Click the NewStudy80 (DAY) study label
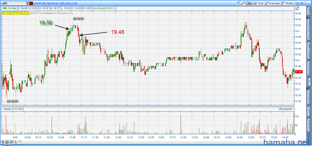The image size is (312, 146). coord(104,8)
